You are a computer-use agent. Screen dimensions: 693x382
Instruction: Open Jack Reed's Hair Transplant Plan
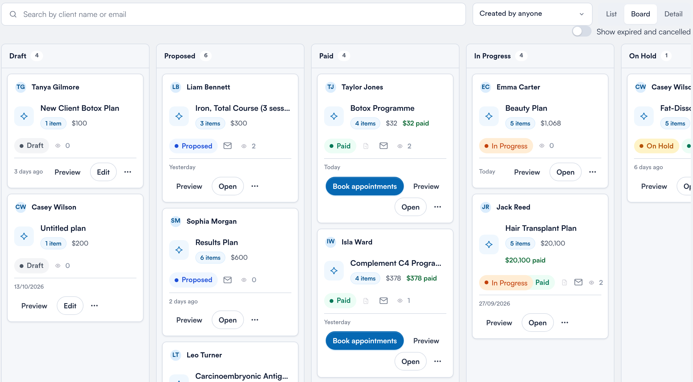[537, 323]
